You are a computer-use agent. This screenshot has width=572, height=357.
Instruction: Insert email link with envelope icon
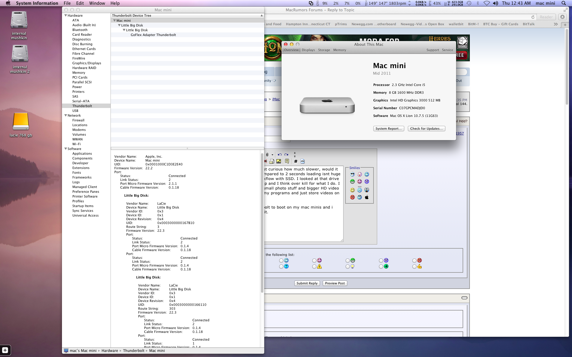pos(272,161)
